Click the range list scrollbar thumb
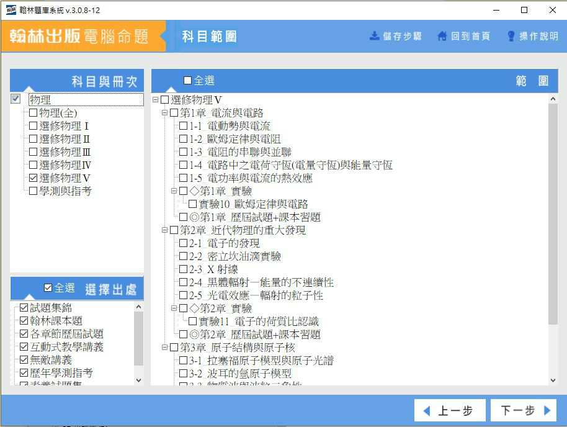Image resolution: width=567 pixels, height=427 pixels. click(553, 213)
